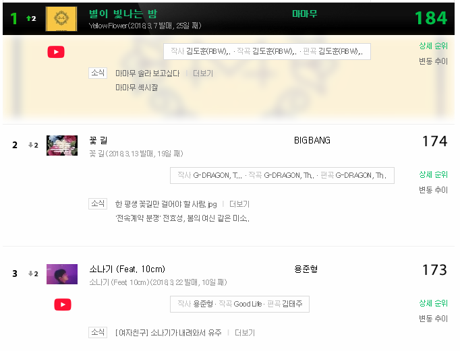Open song title 별이 빛나는 밤

pos(123,13)
